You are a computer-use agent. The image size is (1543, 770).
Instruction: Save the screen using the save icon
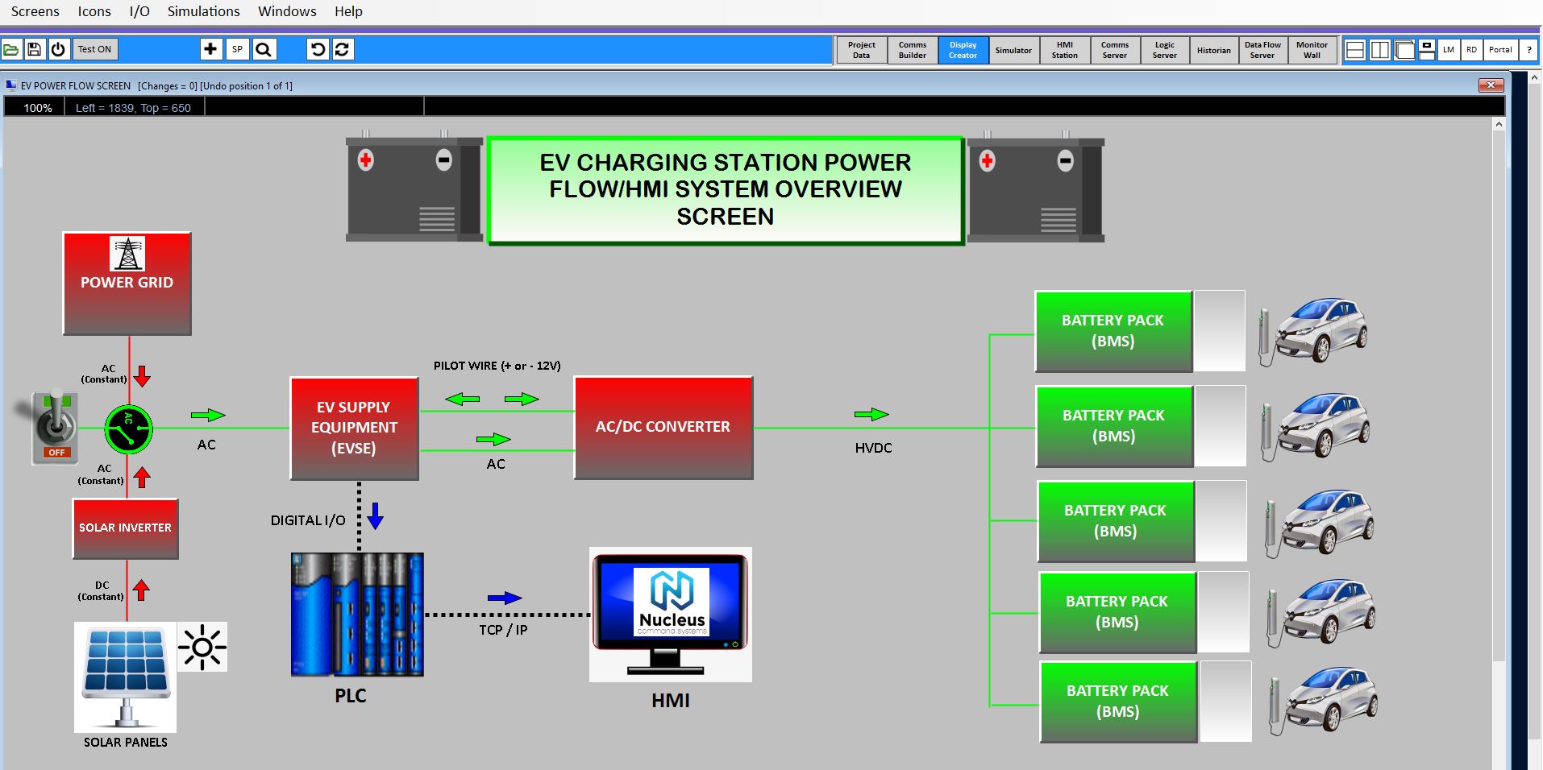34,49
